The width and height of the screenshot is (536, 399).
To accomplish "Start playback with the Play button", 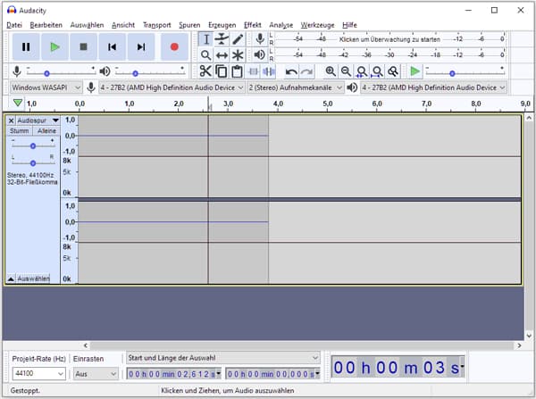I will pos(54,46).
